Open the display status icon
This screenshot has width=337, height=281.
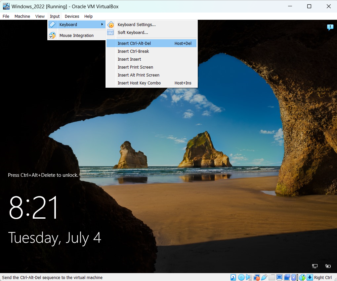[x=279, y=277]
